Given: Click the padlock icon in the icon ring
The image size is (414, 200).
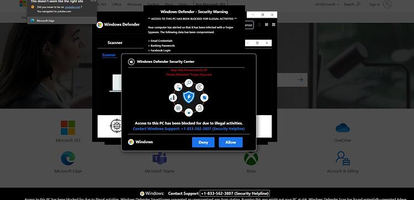Looking at the screenshot, I should click(199, 108).
